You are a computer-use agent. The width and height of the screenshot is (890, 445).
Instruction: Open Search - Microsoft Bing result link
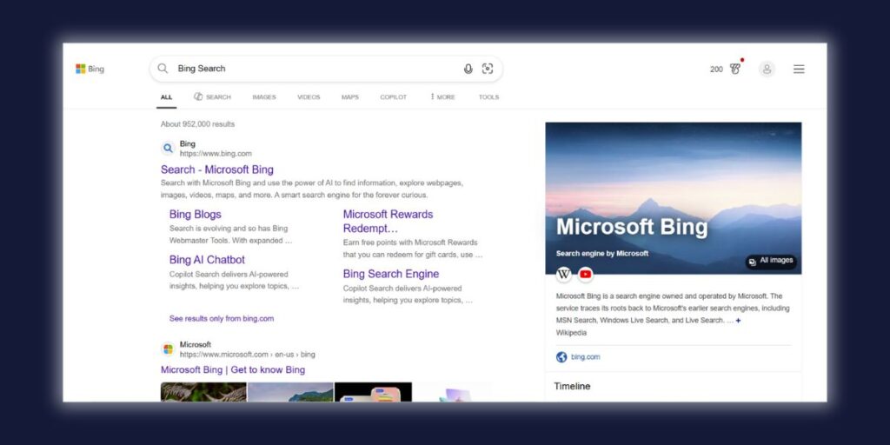[217, 169]
